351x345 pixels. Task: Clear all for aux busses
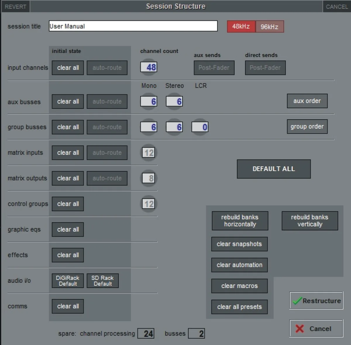pyautogui.click(x=68, y=101)
